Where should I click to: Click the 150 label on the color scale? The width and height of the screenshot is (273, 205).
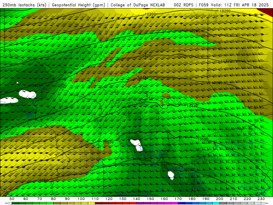tap(150, 199)
